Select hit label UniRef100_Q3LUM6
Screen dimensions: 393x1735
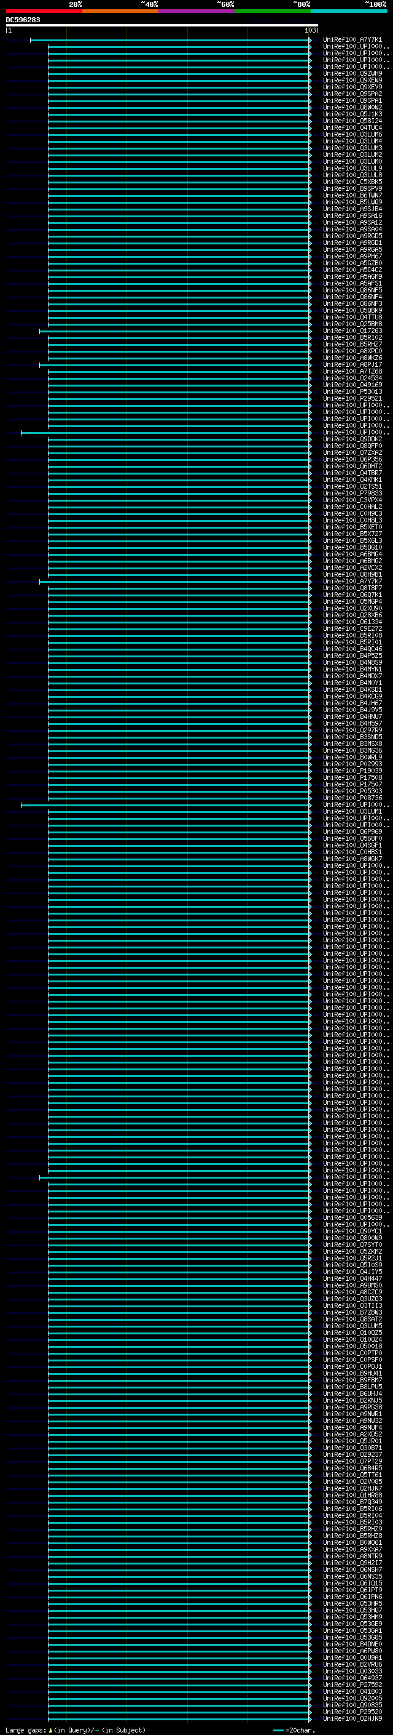click(x=352, y=135)
